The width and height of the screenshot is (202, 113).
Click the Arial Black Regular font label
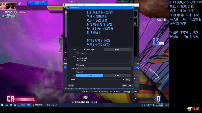pos(90,50)
